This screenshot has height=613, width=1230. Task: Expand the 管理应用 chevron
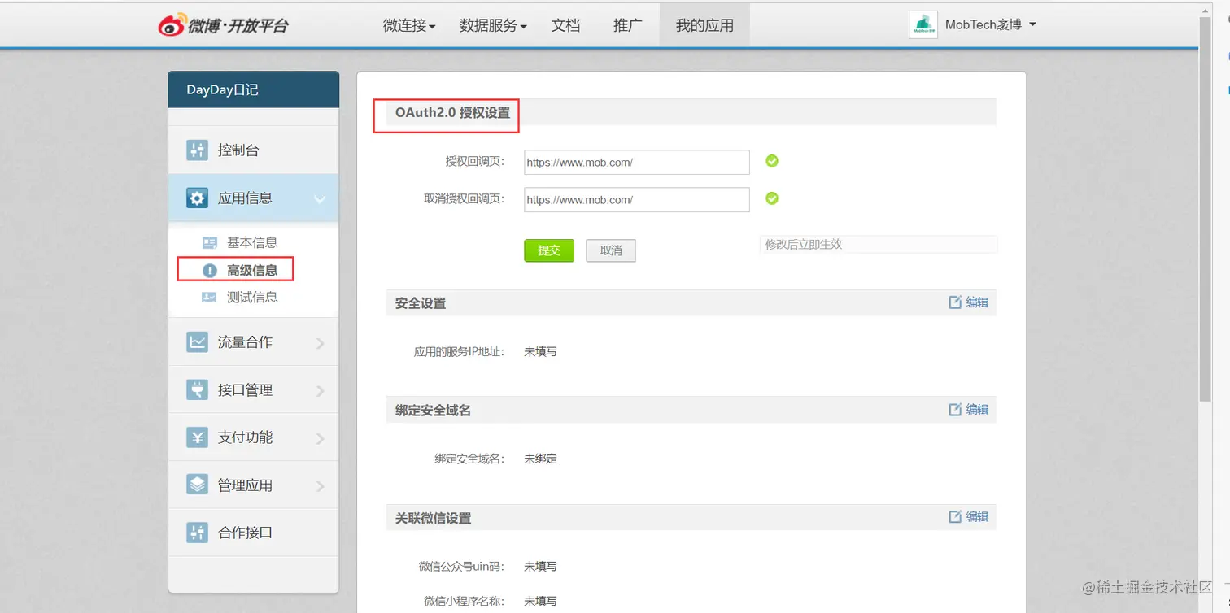pyautogui.click(x=320, y=486)
